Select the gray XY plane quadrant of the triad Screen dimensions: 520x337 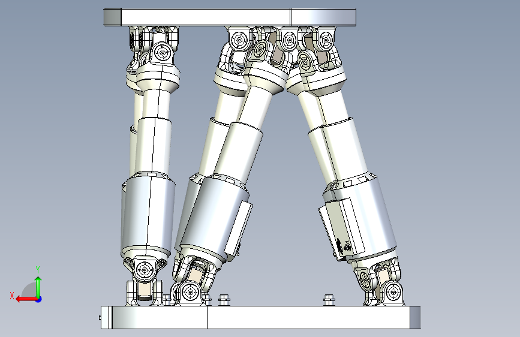tap(30, 290)
